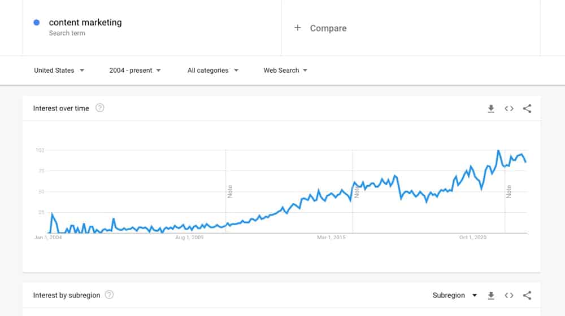Click the blue content marketing color dot
Screen dimensions: 565x316
36,23
